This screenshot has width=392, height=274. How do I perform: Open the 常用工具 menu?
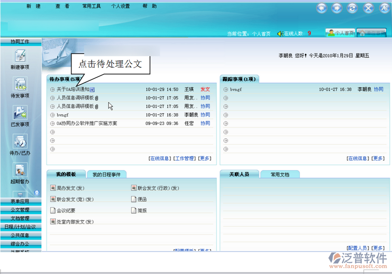coord(92,6)
